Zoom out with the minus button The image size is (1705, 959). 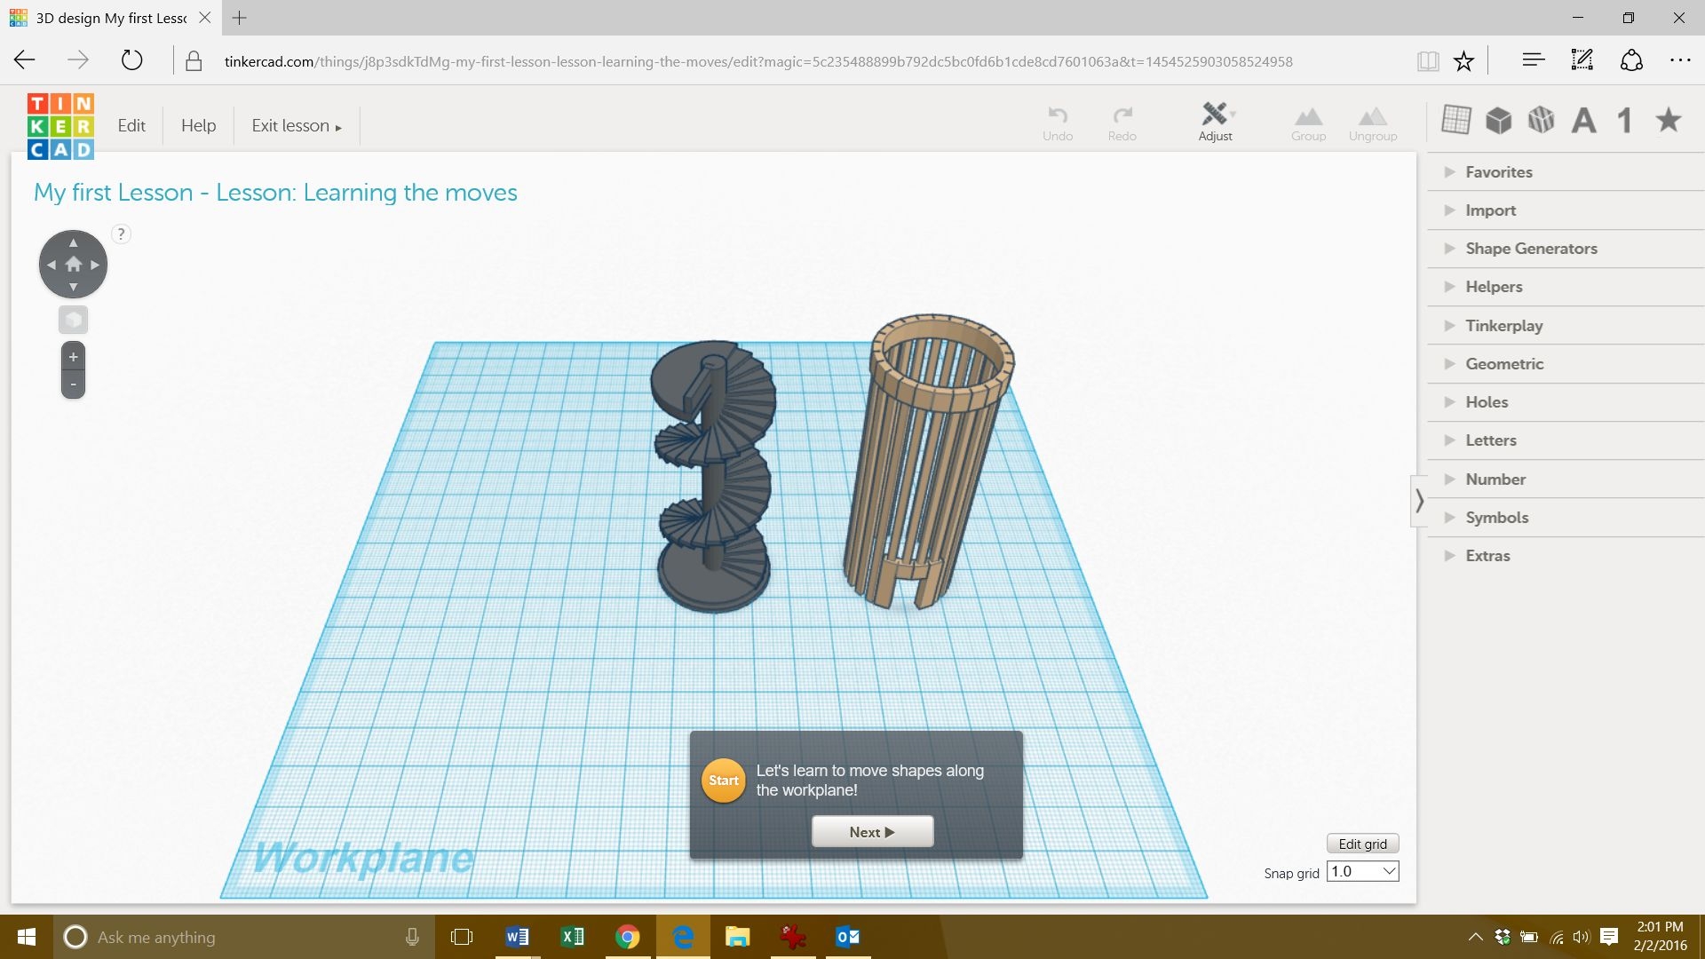pyautogui.click(x=73, y=384)
